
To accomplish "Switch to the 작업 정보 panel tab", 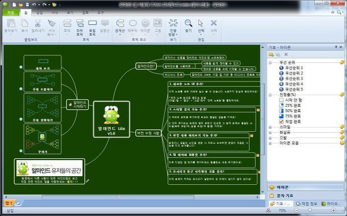I will point(307,204).
